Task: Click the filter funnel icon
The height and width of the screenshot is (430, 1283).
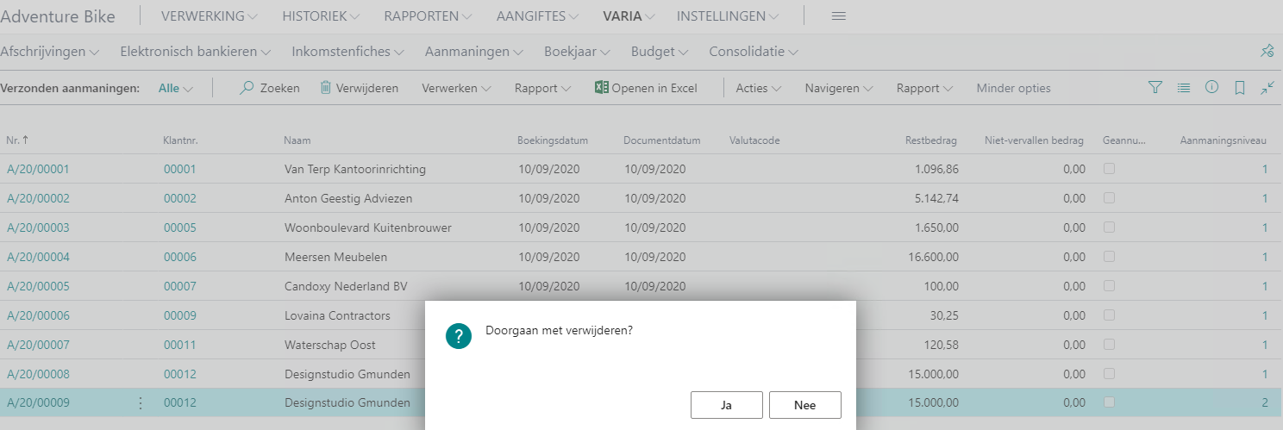Action: (1155, 88)
